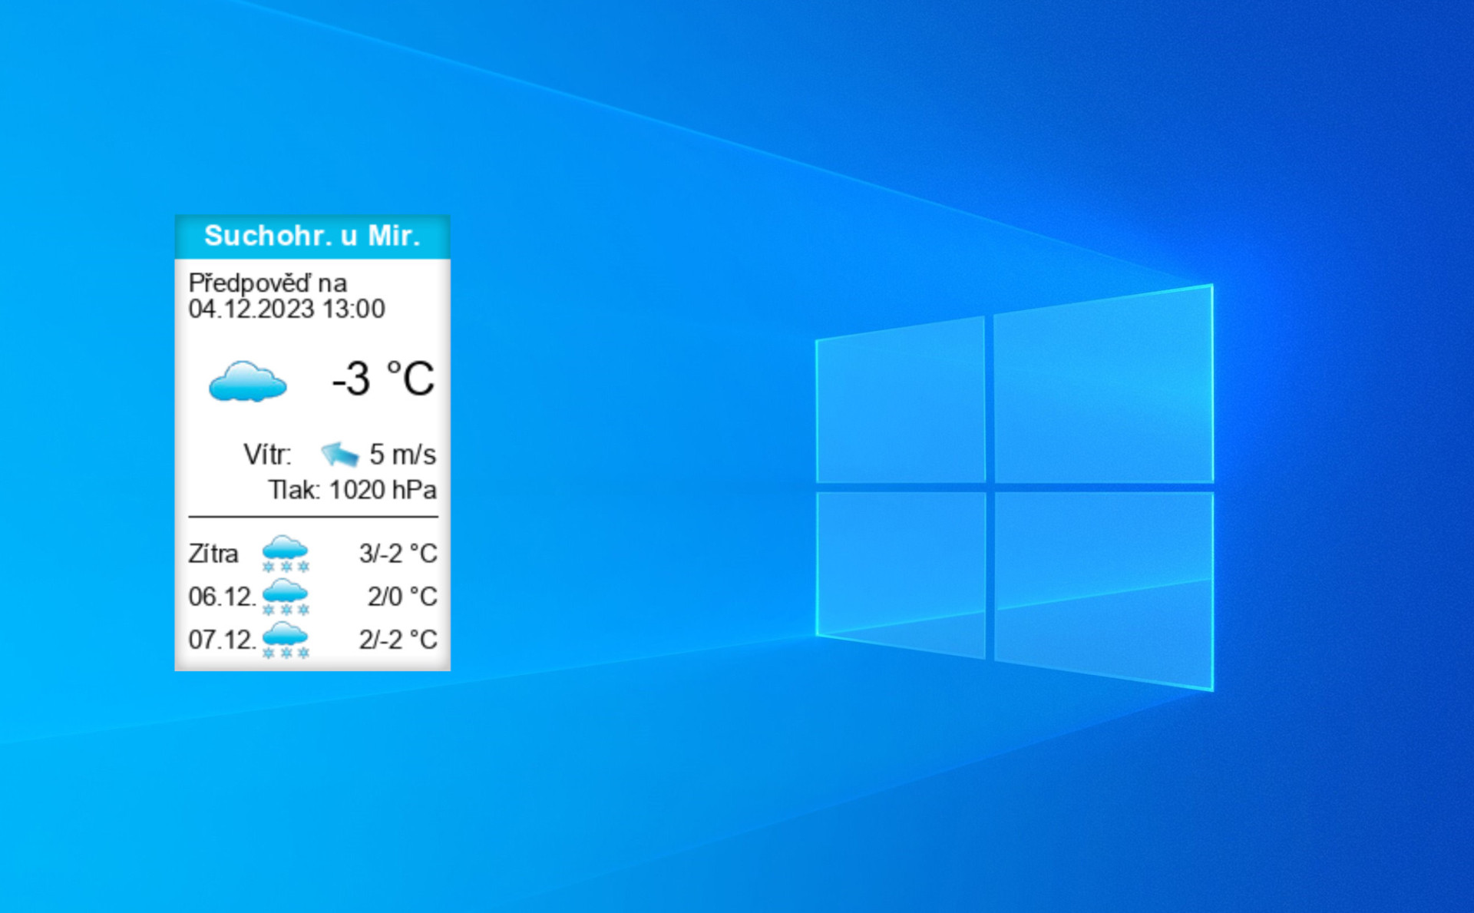Click the snow icon for 07.12.

click(x=286, y=640)
